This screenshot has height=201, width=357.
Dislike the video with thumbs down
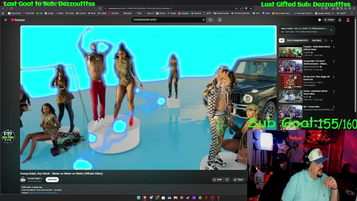(227, 180)
